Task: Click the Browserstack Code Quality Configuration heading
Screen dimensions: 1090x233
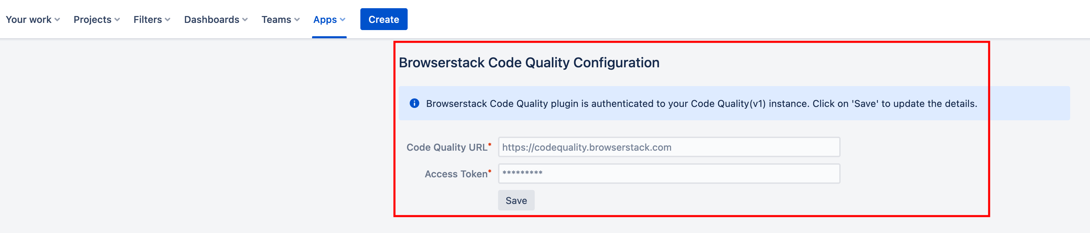Action: (529, 63)
